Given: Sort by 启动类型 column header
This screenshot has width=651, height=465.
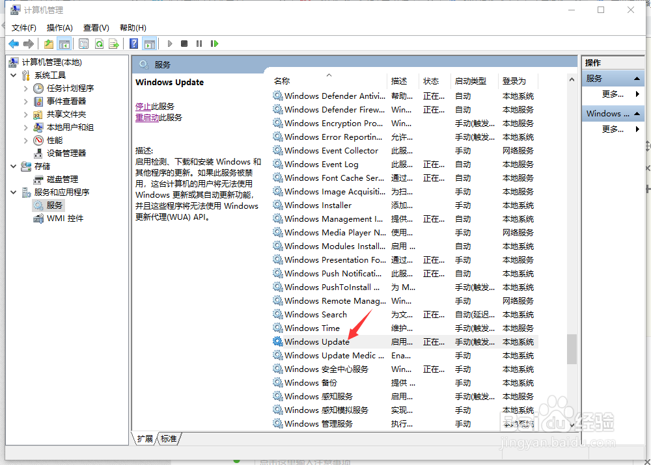Looking at the screenshot, I should tap(474, 81).
